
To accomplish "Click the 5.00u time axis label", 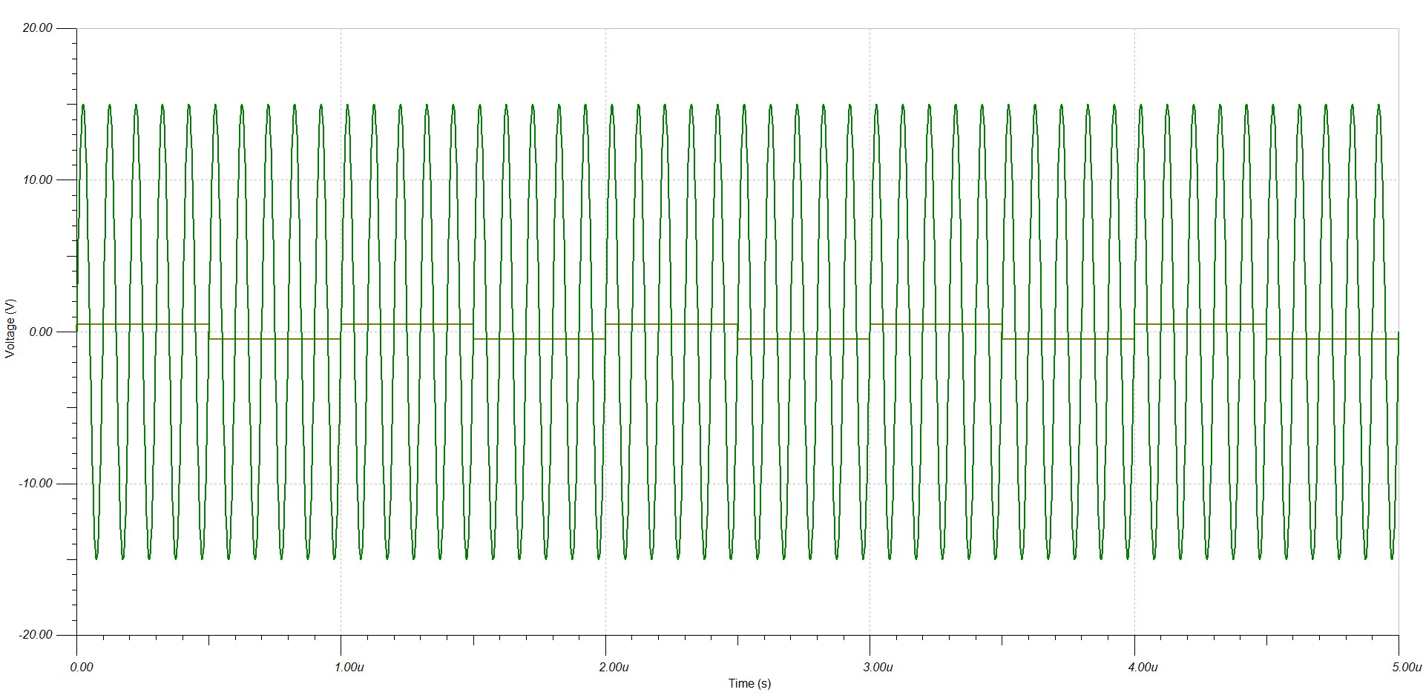I will (x=1406, y=667).
